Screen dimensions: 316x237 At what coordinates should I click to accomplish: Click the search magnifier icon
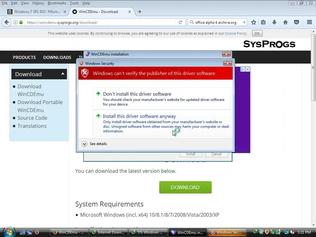coord(192,22)
